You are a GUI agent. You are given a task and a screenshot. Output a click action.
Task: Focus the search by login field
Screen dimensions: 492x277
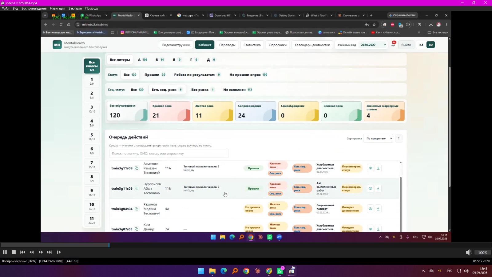pyautogui.click(x=169, y=153)
